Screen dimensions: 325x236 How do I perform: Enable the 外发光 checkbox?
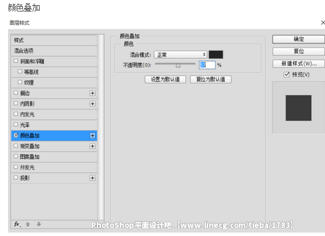click(x=15, y=167)
